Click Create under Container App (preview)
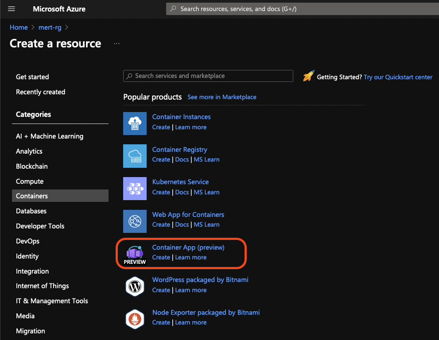439x340 pixels. (x=161, y=258)
